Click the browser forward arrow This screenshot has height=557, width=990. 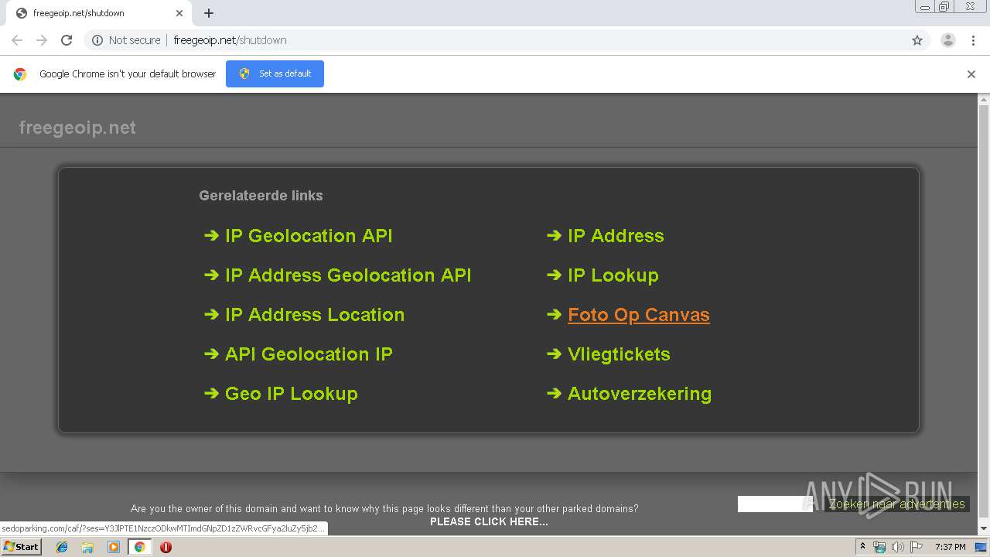pyautogui.click(x=42, y=40)
